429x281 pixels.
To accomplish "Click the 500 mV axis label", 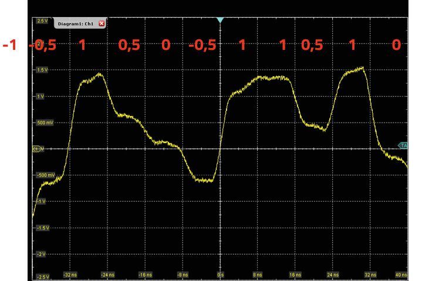I will coord(45,123).
